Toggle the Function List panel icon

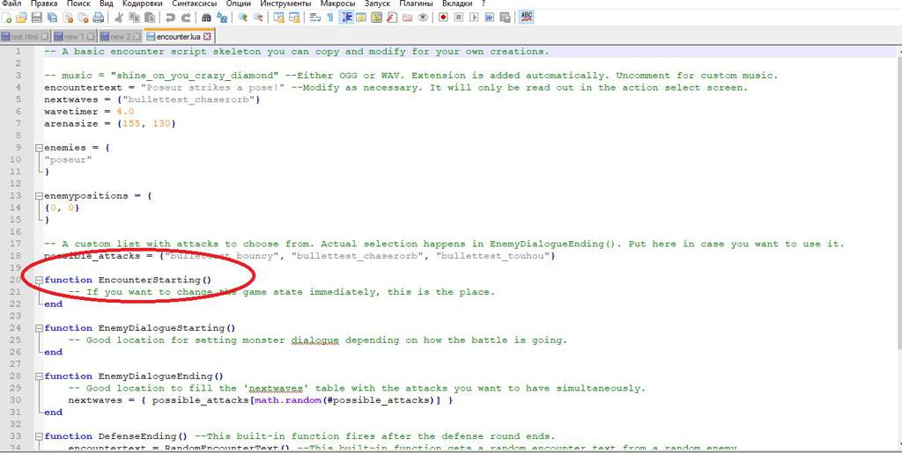[392, 18]
